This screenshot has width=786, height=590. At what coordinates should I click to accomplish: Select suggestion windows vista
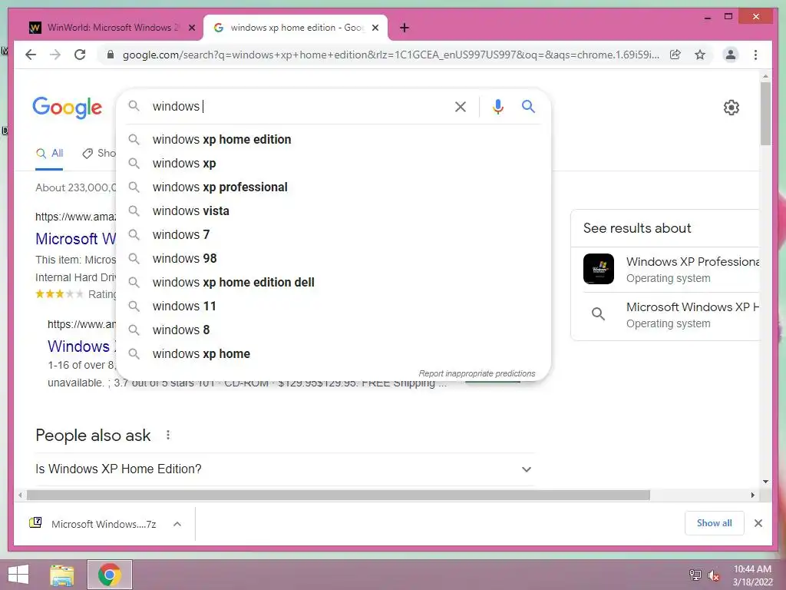[x=333, y=211]
